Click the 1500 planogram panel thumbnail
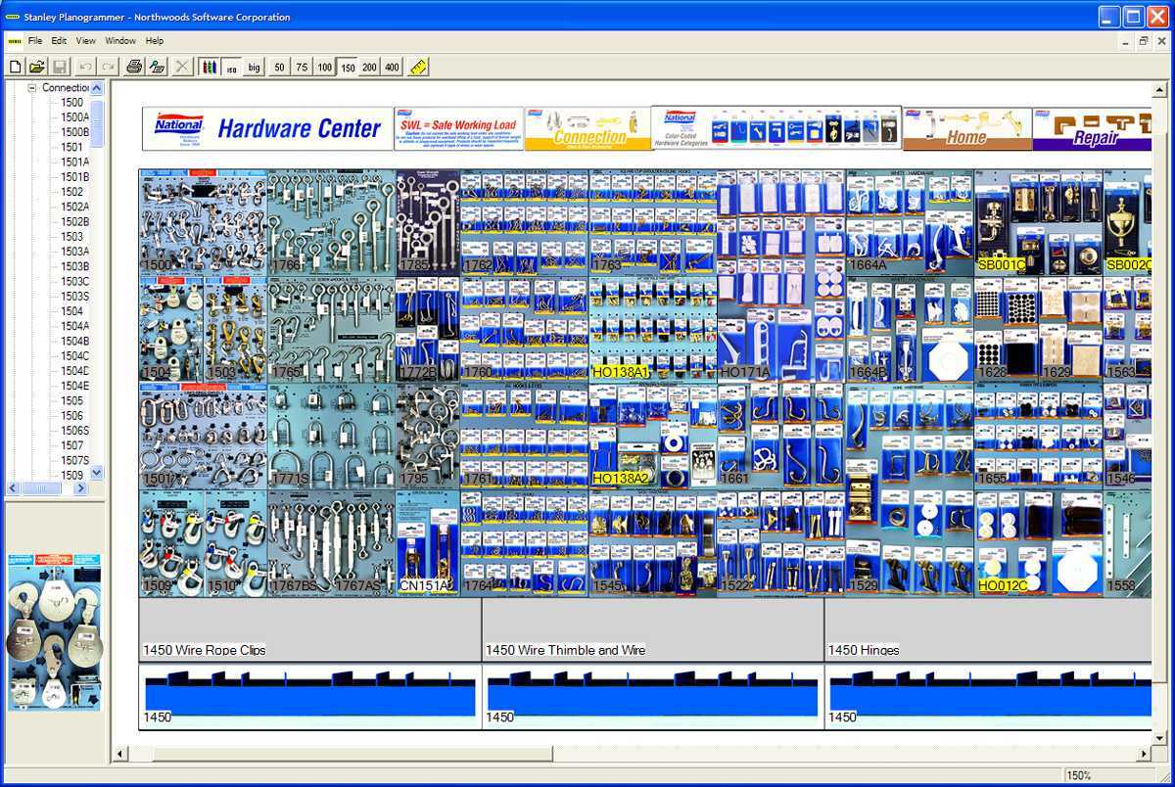This screenshot has width=1175, height=787. tap(203, 222)
